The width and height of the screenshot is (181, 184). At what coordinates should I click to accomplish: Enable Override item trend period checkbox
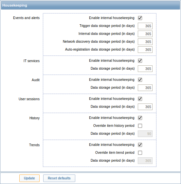click(x=140, y=153)
